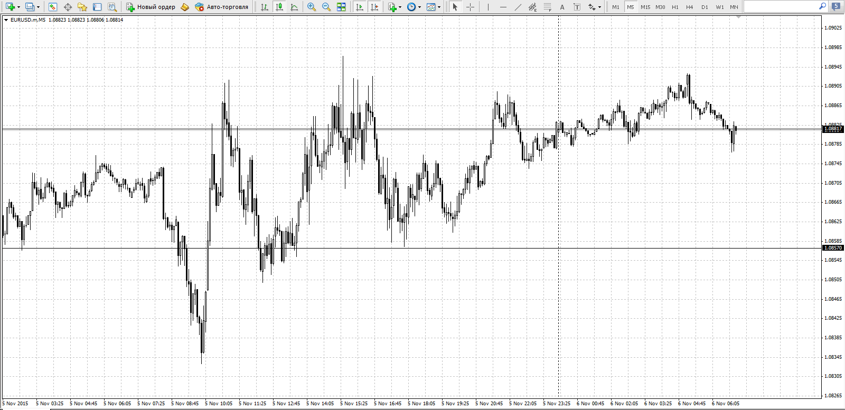845x410 pixels.
Task: Click the Новый ордер button
Action: (151, 7)
